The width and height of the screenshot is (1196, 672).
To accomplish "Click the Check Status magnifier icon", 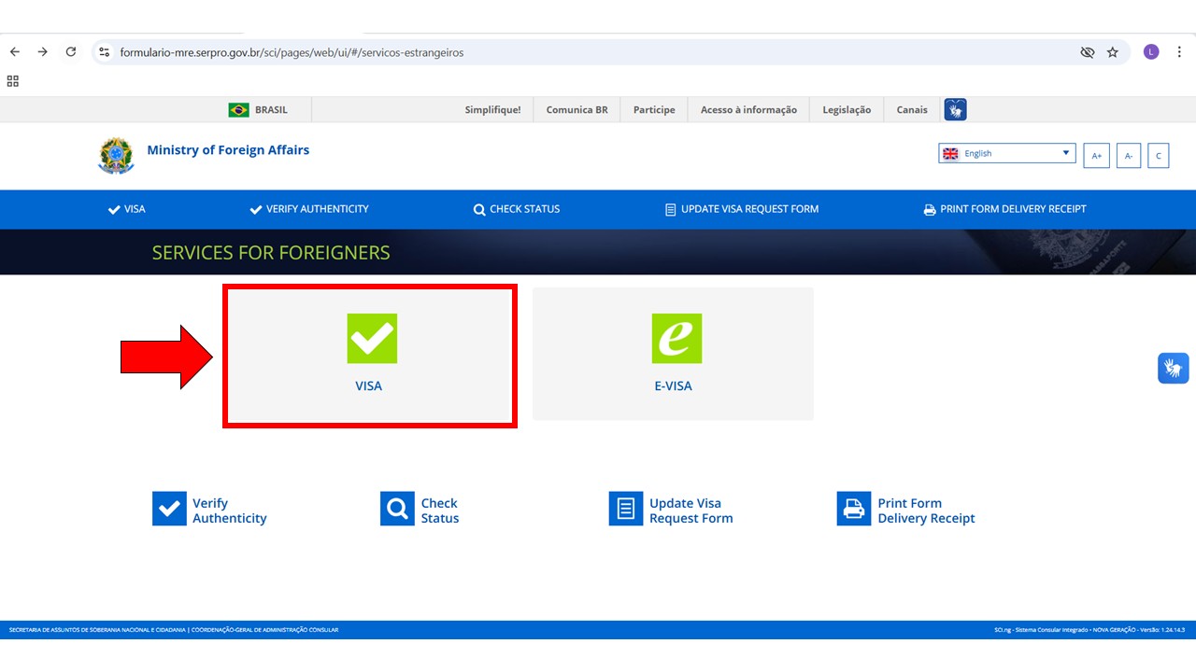I will [x=397, y=510].
